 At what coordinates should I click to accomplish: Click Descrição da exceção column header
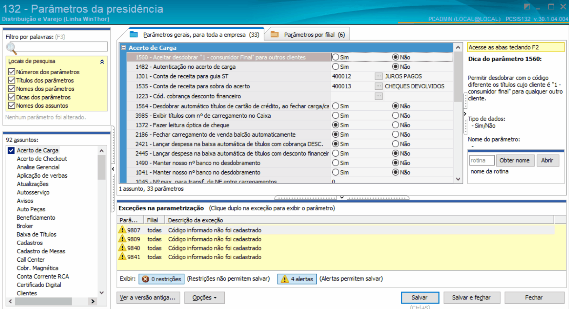(x=359, y=220)
